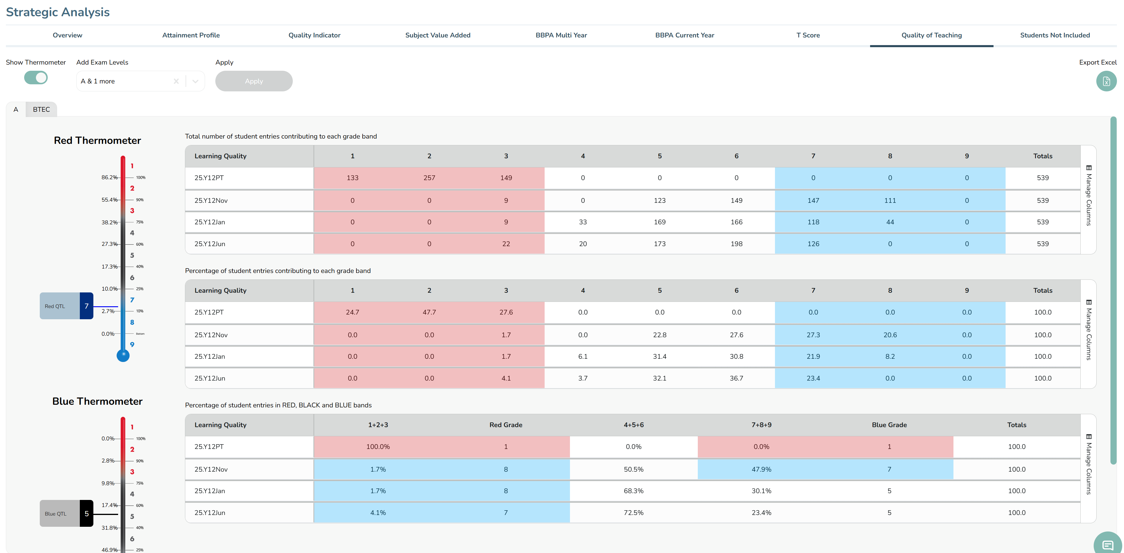Image resolution: width=1124 pixels, height=553 pixels.
Task: Go to Subject Value Added tab
Action: coord(438,35)
